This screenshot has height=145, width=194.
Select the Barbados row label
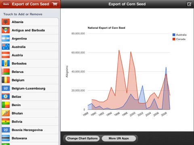(19, 64)
